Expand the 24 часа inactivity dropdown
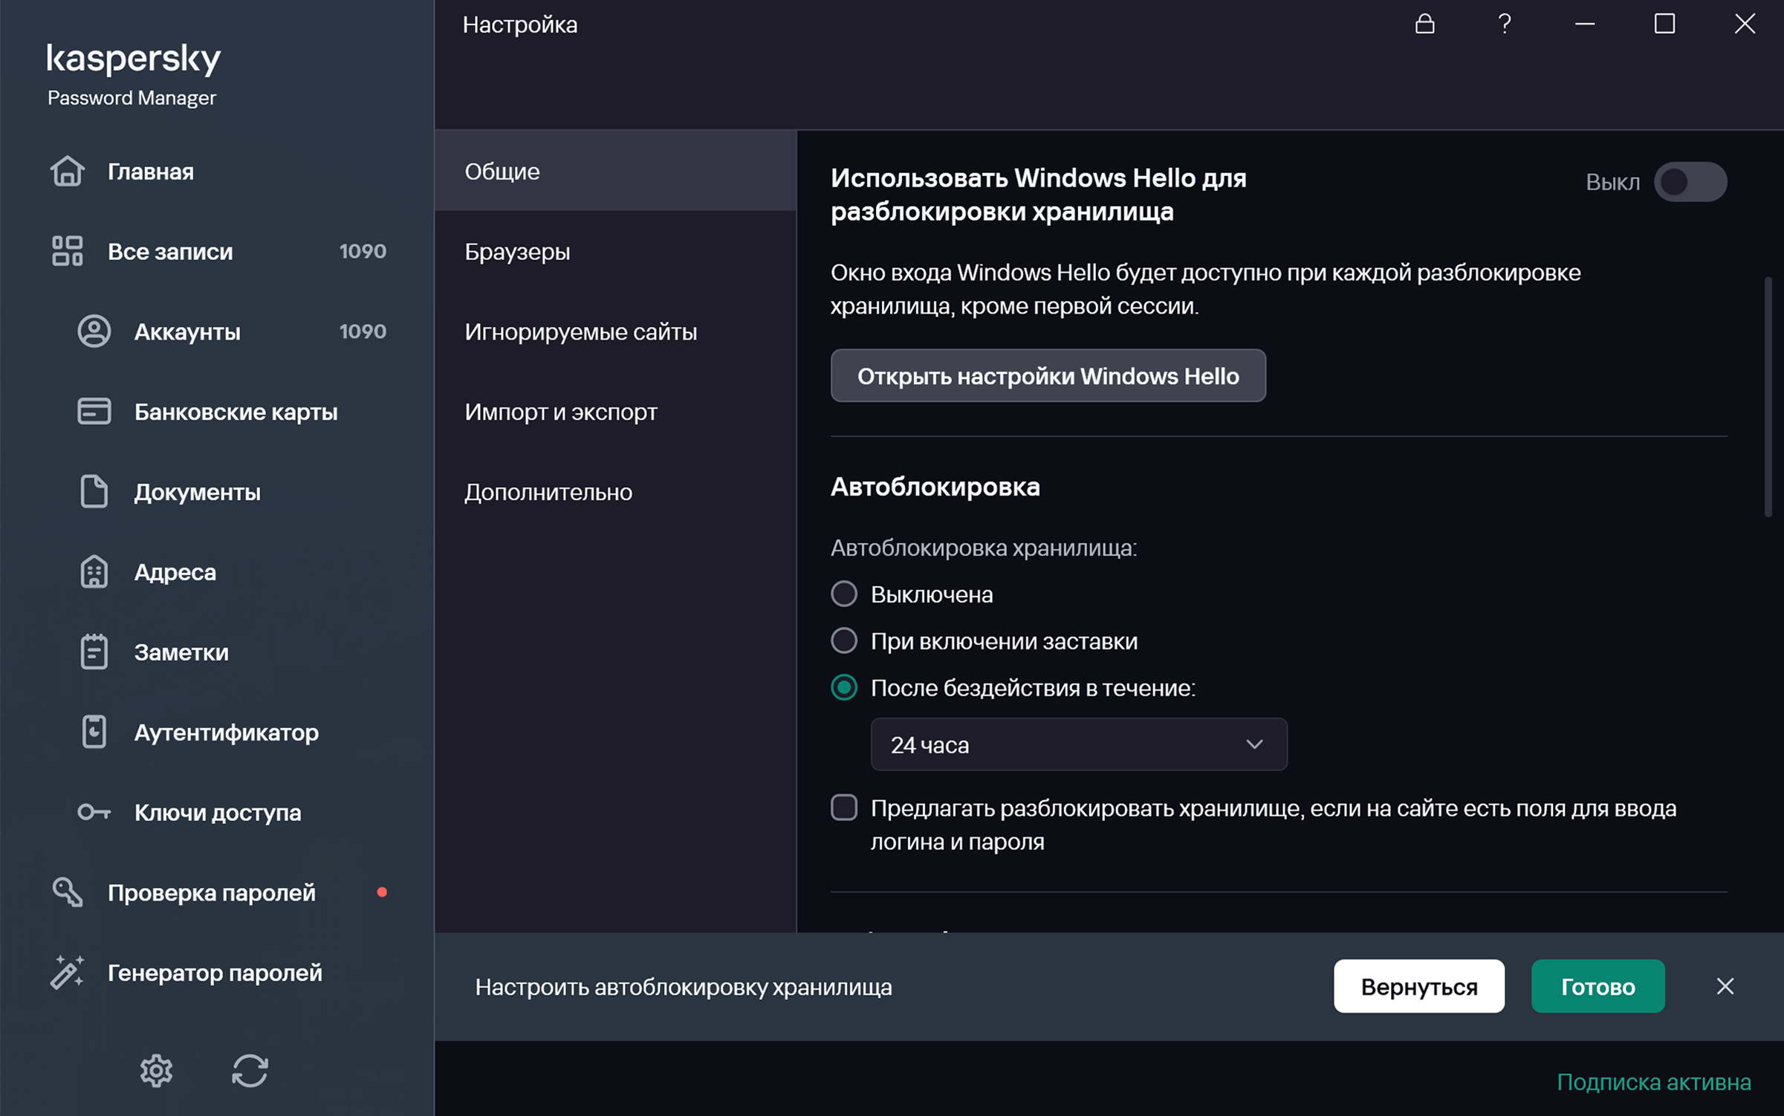Screen dimensions: 1784x1116 [1078, 744]
